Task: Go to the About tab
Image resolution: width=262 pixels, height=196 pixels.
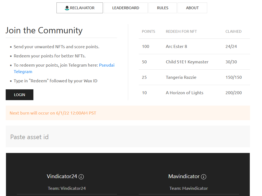Action: [192, 8]
